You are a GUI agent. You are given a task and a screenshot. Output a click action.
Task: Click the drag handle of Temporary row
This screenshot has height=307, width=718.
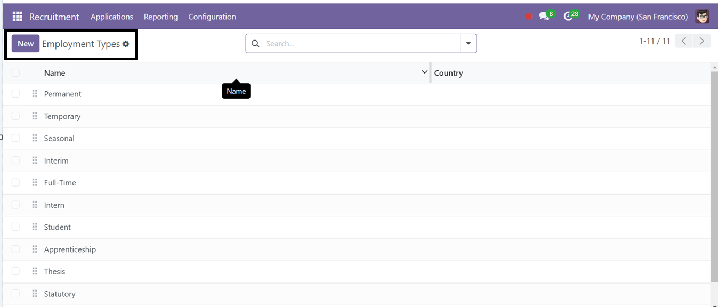tap(35, 116)
